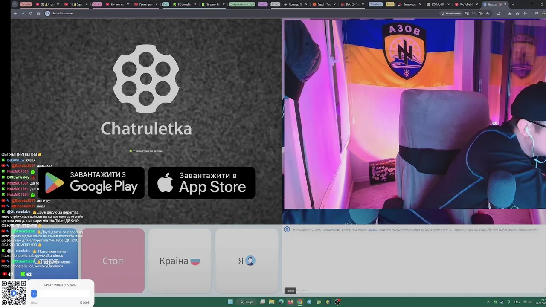546x307 pixels.
Task: Open the twitch tab group label
Action: [263, 4]
